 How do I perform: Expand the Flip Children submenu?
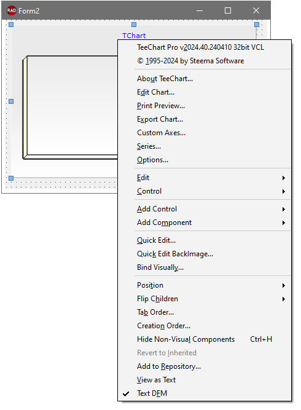(205, 299)
